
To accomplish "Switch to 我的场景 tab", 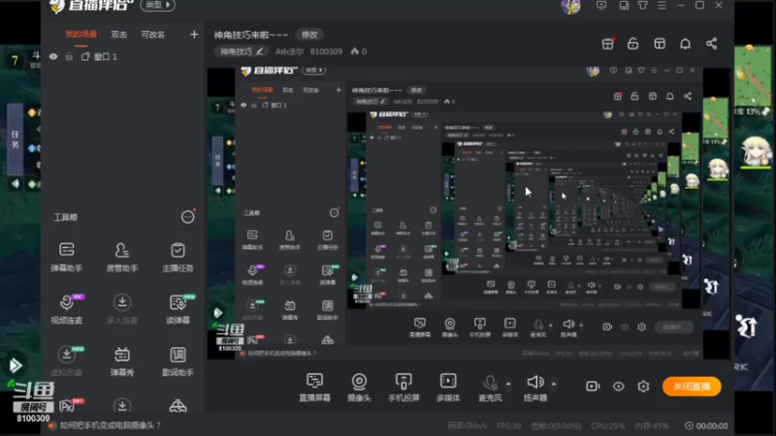I will pos(81,34).
